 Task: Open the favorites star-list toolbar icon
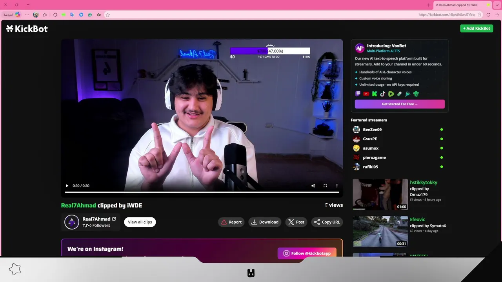[x=45, y=15]
